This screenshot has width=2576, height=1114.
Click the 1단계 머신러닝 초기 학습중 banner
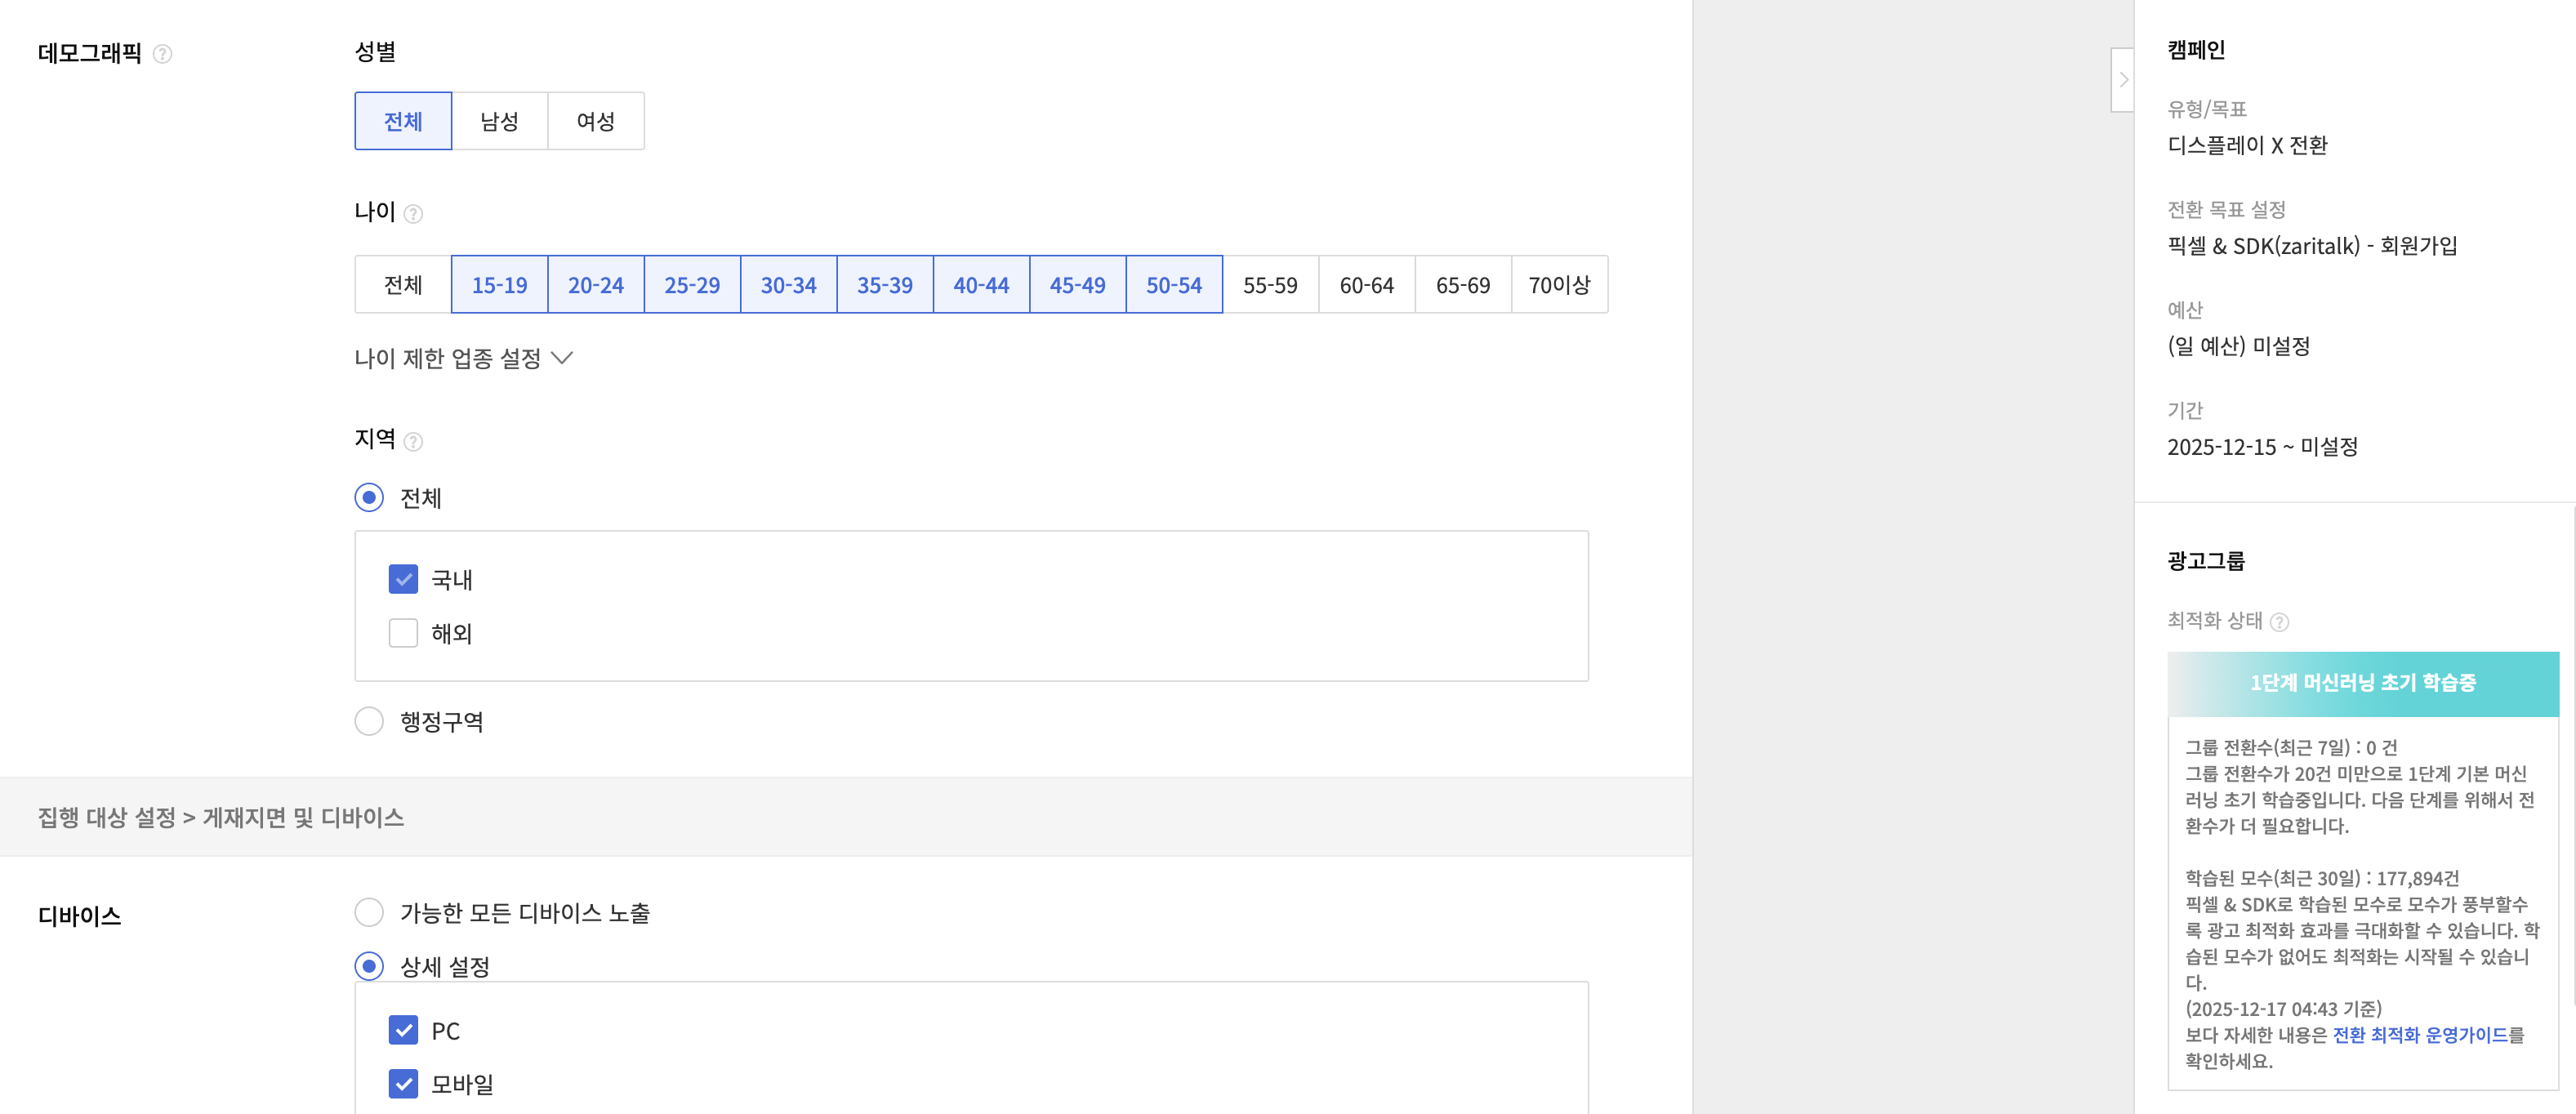tap(2362, 683)
